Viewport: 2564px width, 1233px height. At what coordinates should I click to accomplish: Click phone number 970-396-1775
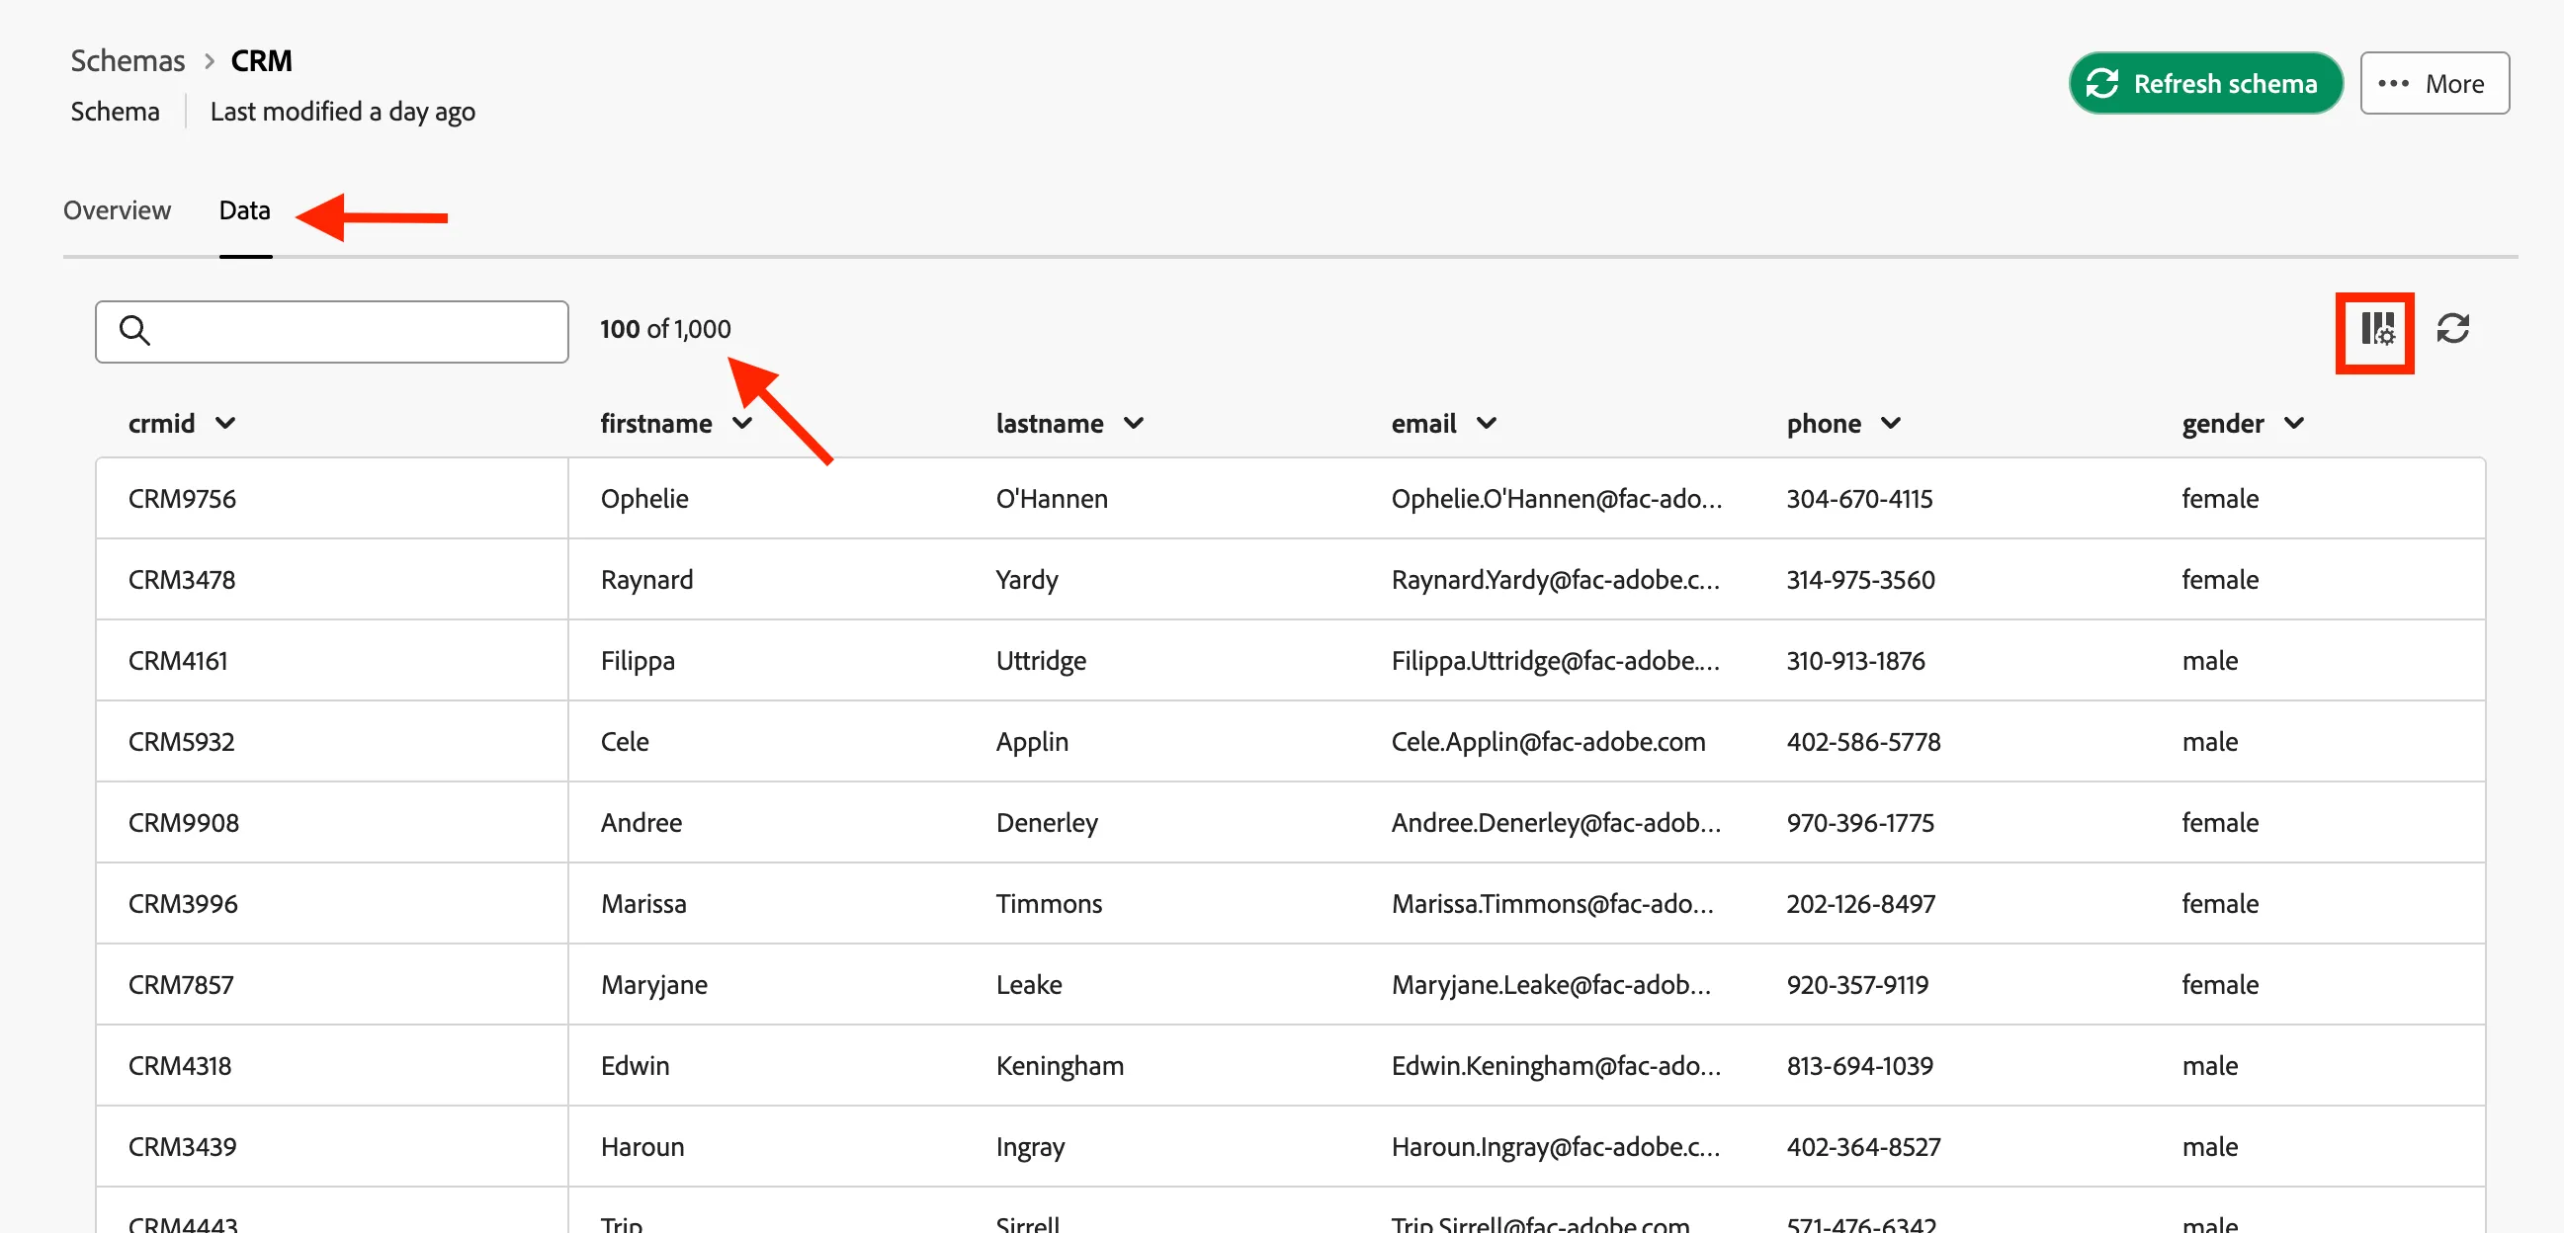click(1859, 823)
